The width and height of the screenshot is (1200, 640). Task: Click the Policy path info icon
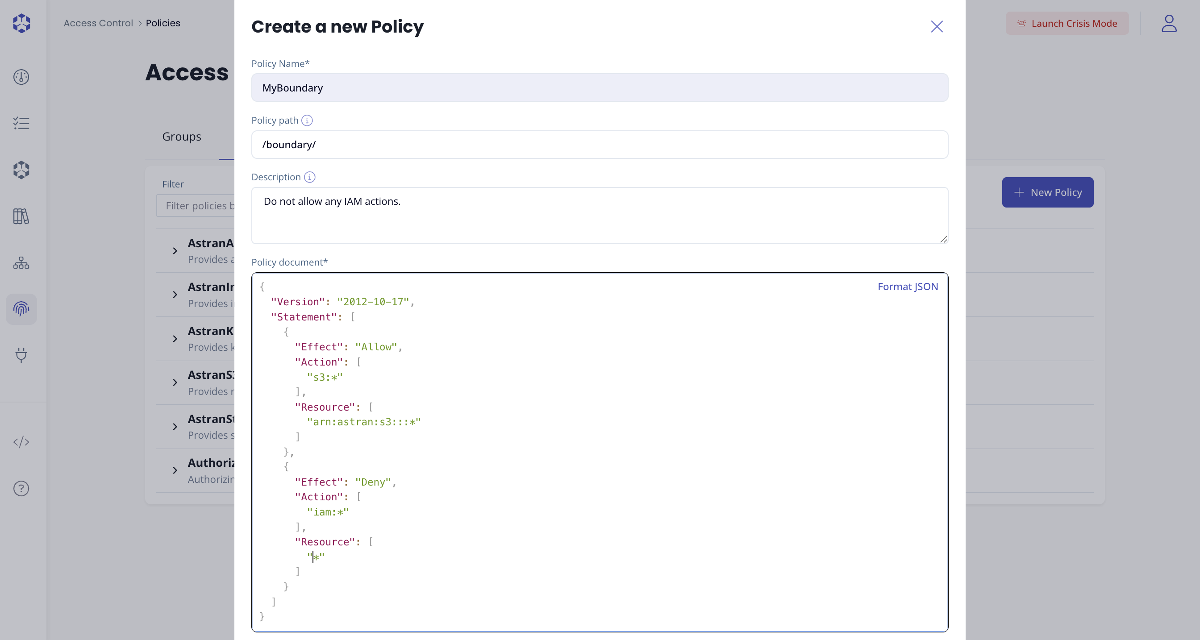[307, 121]
